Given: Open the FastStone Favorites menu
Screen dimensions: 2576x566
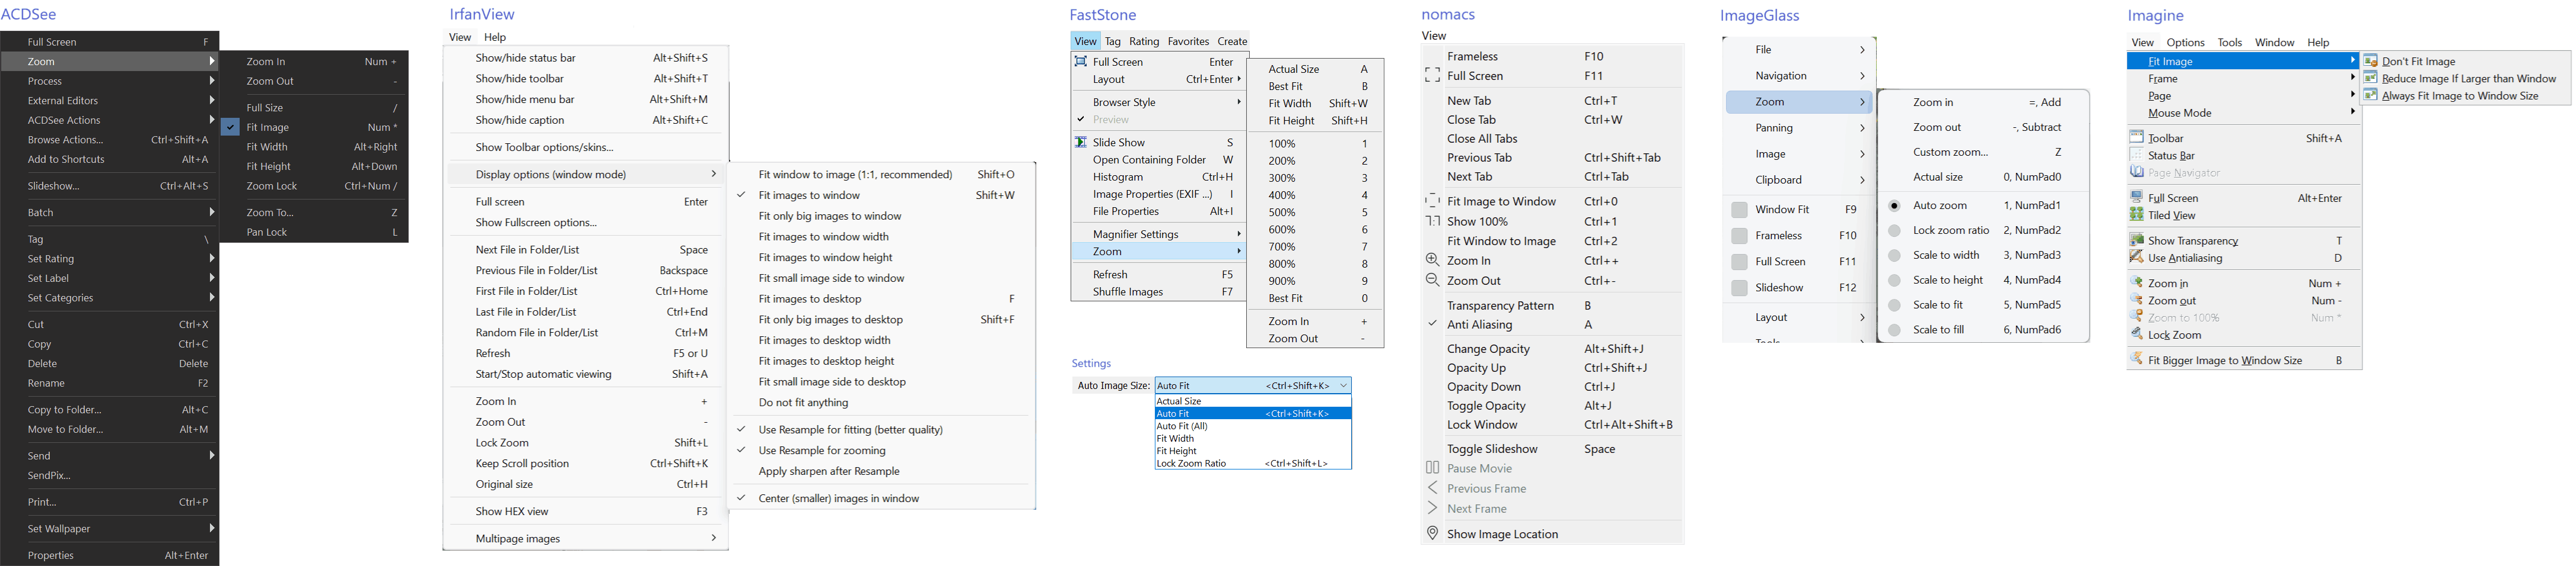Looking at the screenshot, I should pos(1188,41).
